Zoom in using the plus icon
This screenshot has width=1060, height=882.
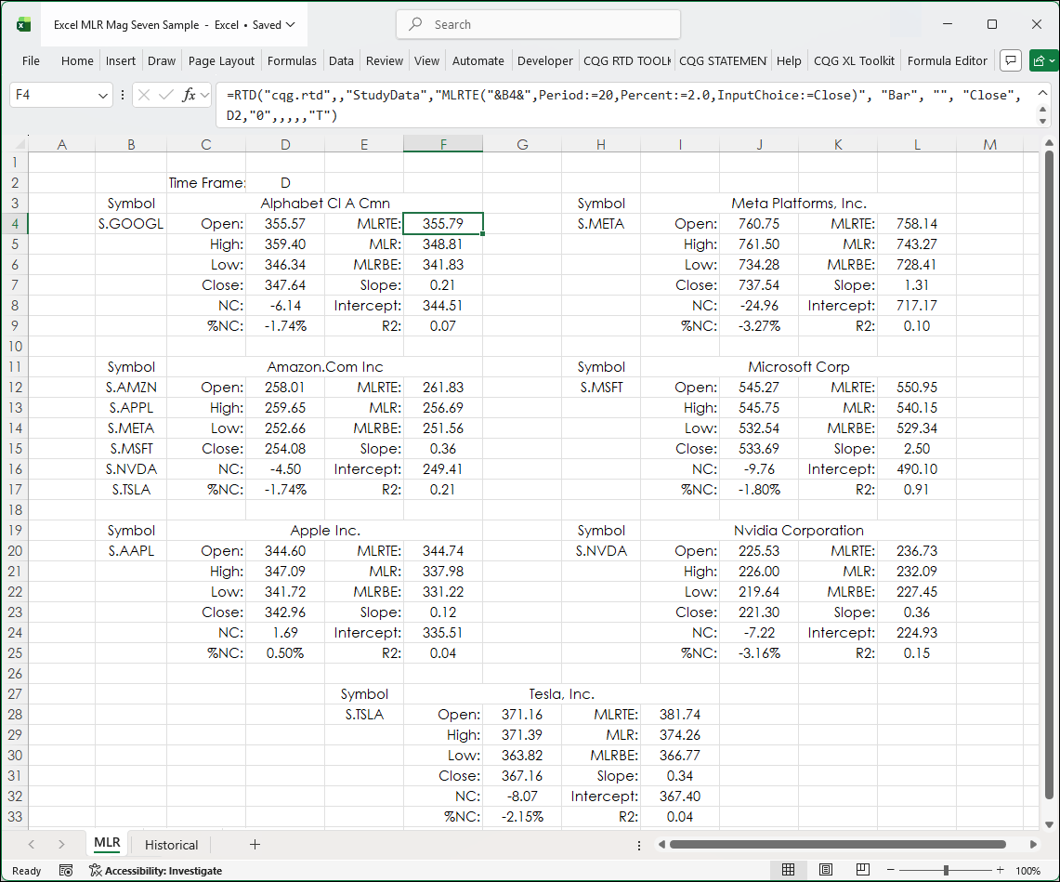tap(1001, 870)
